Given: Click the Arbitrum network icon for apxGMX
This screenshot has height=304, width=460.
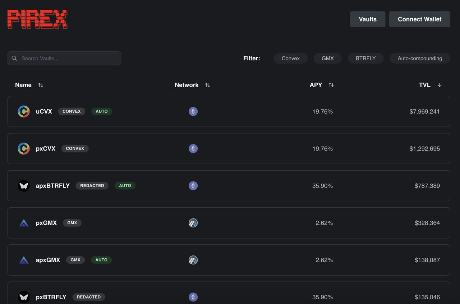Looking at the screenshot, I should [x=193, y=260].
